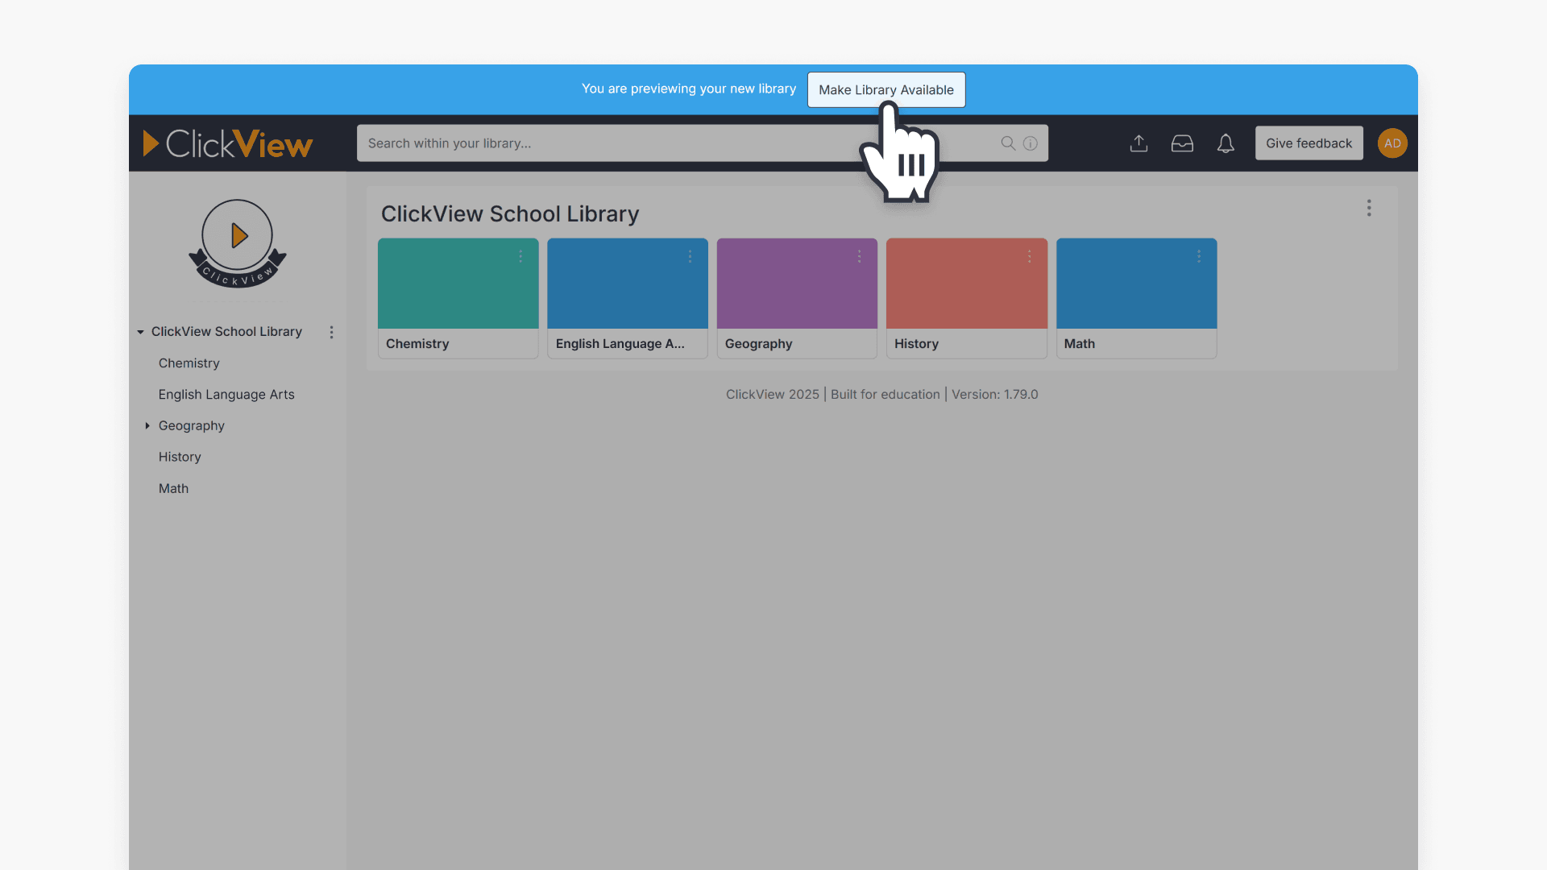
Task: Open the inbox tray icon
Action: click(x=1182, y=143)
